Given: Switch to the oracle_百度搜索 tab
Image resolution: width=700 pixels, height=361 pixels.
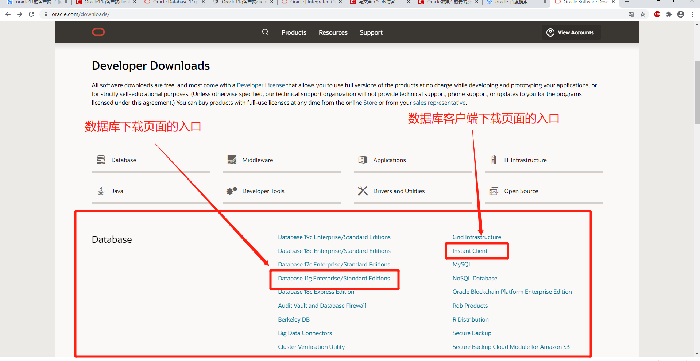Looking at the screenshot, I should click(517, 2).
